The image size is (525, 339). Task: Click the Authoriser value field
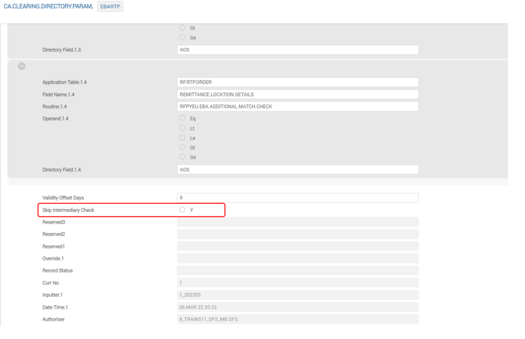click(x=297, y=319)
